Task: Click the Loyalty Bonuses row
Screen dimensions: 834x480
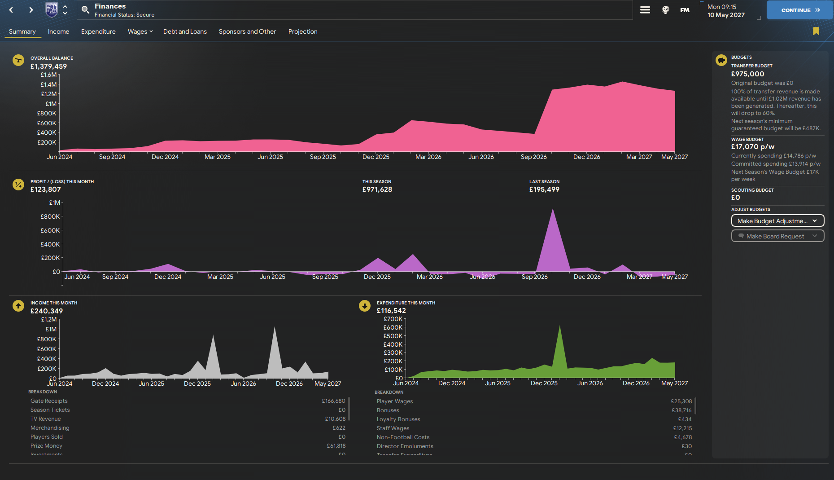Action: (x=534, y=419)
